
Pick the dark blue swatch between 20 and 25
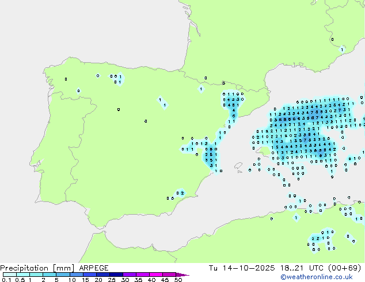(105, 275)
